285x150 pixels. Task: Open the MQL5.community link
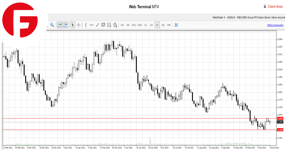click(275, 25)
